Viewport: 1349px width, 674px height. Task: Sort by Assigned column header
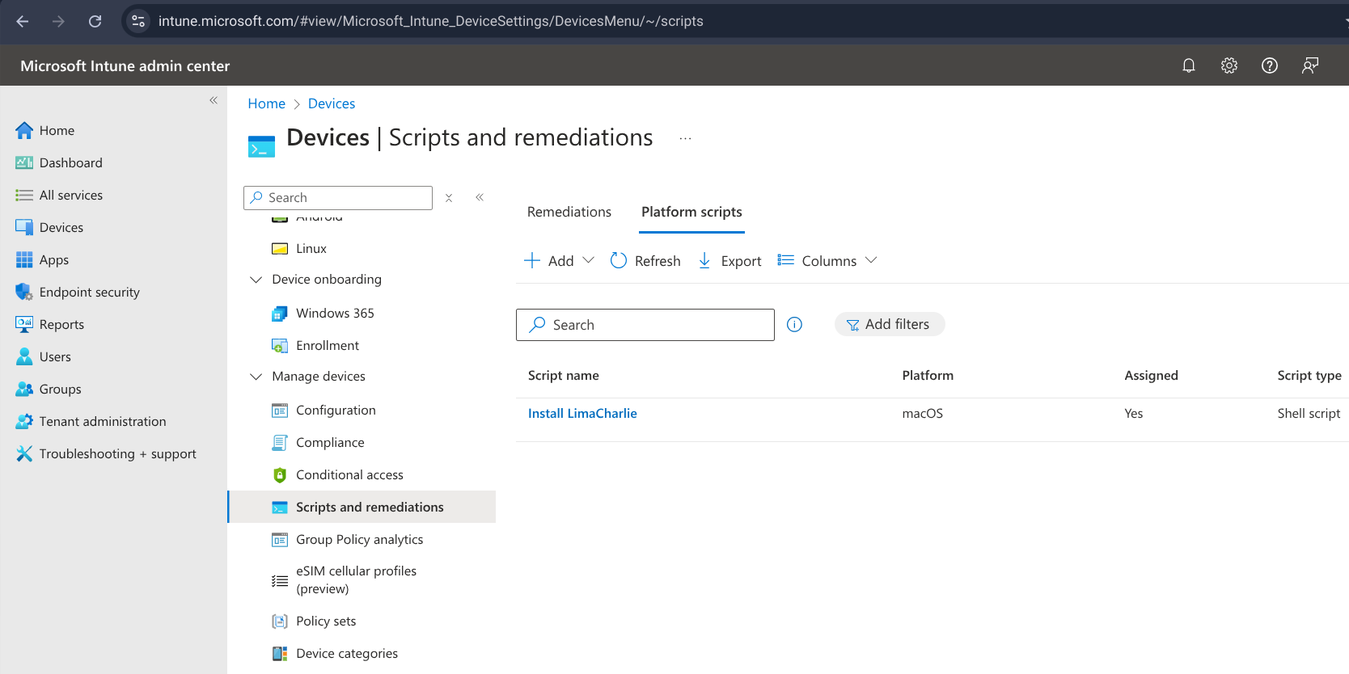click(x=1151, y=375)
